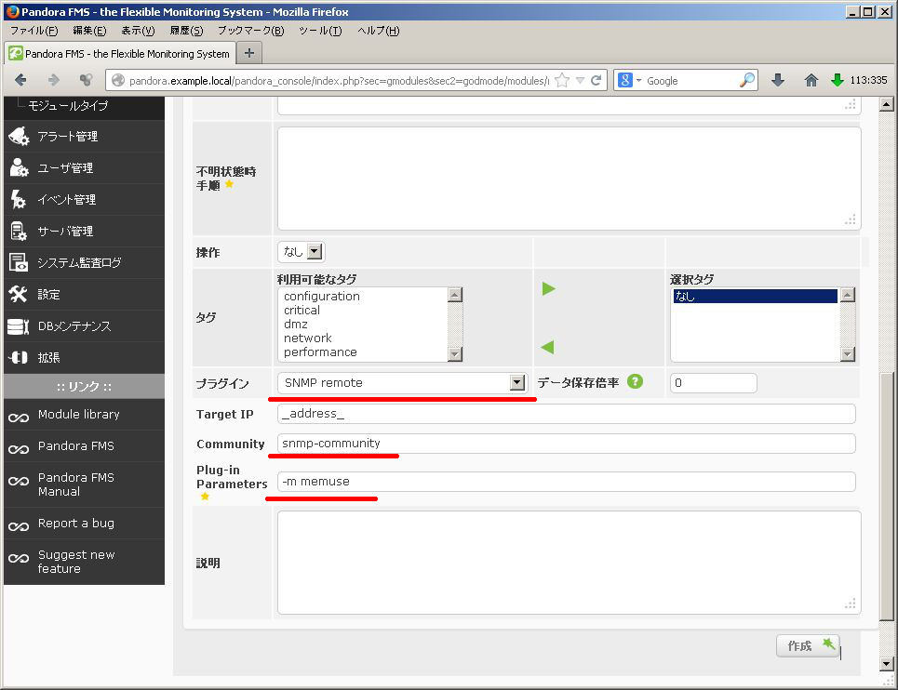Screen dimensions: 898x690
Task: Click up arrow of 選択タグ list scrollbar
Action: click(x=847, y=295)
